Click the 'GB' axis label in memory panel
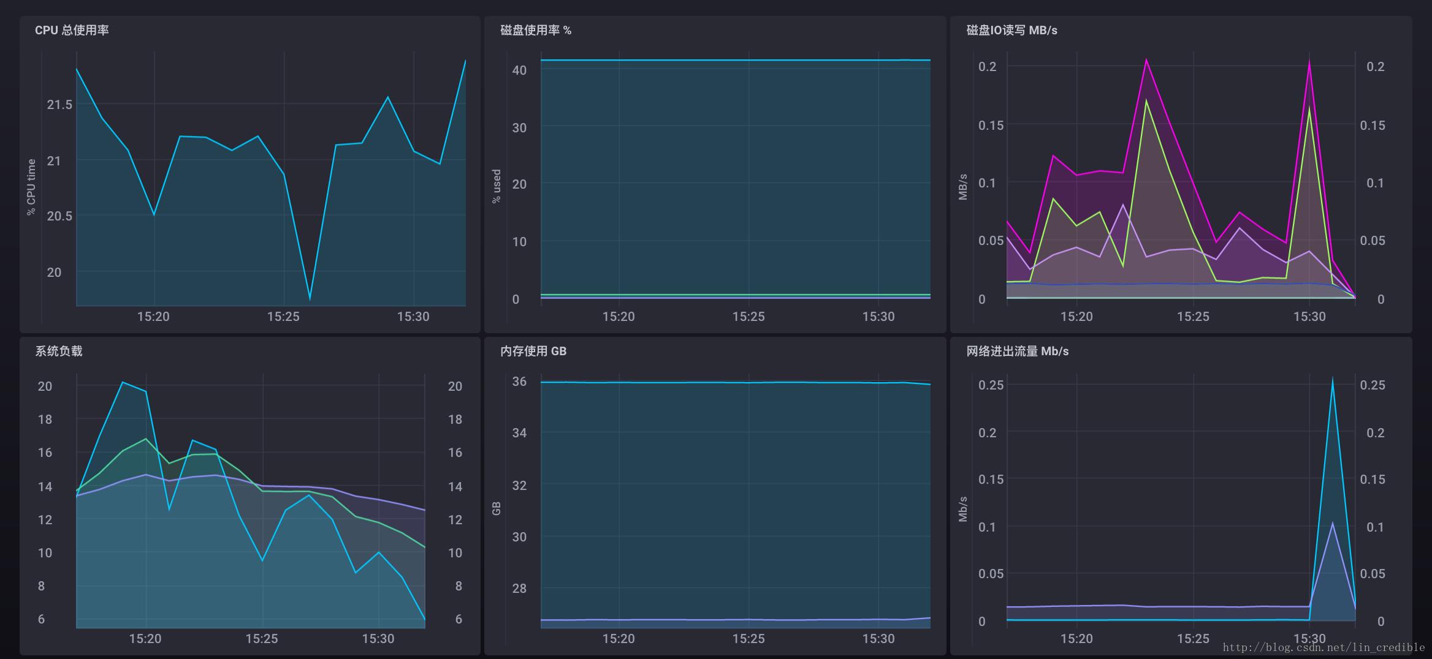Screen dimensions: 1432x659 [x=497, y=508]
